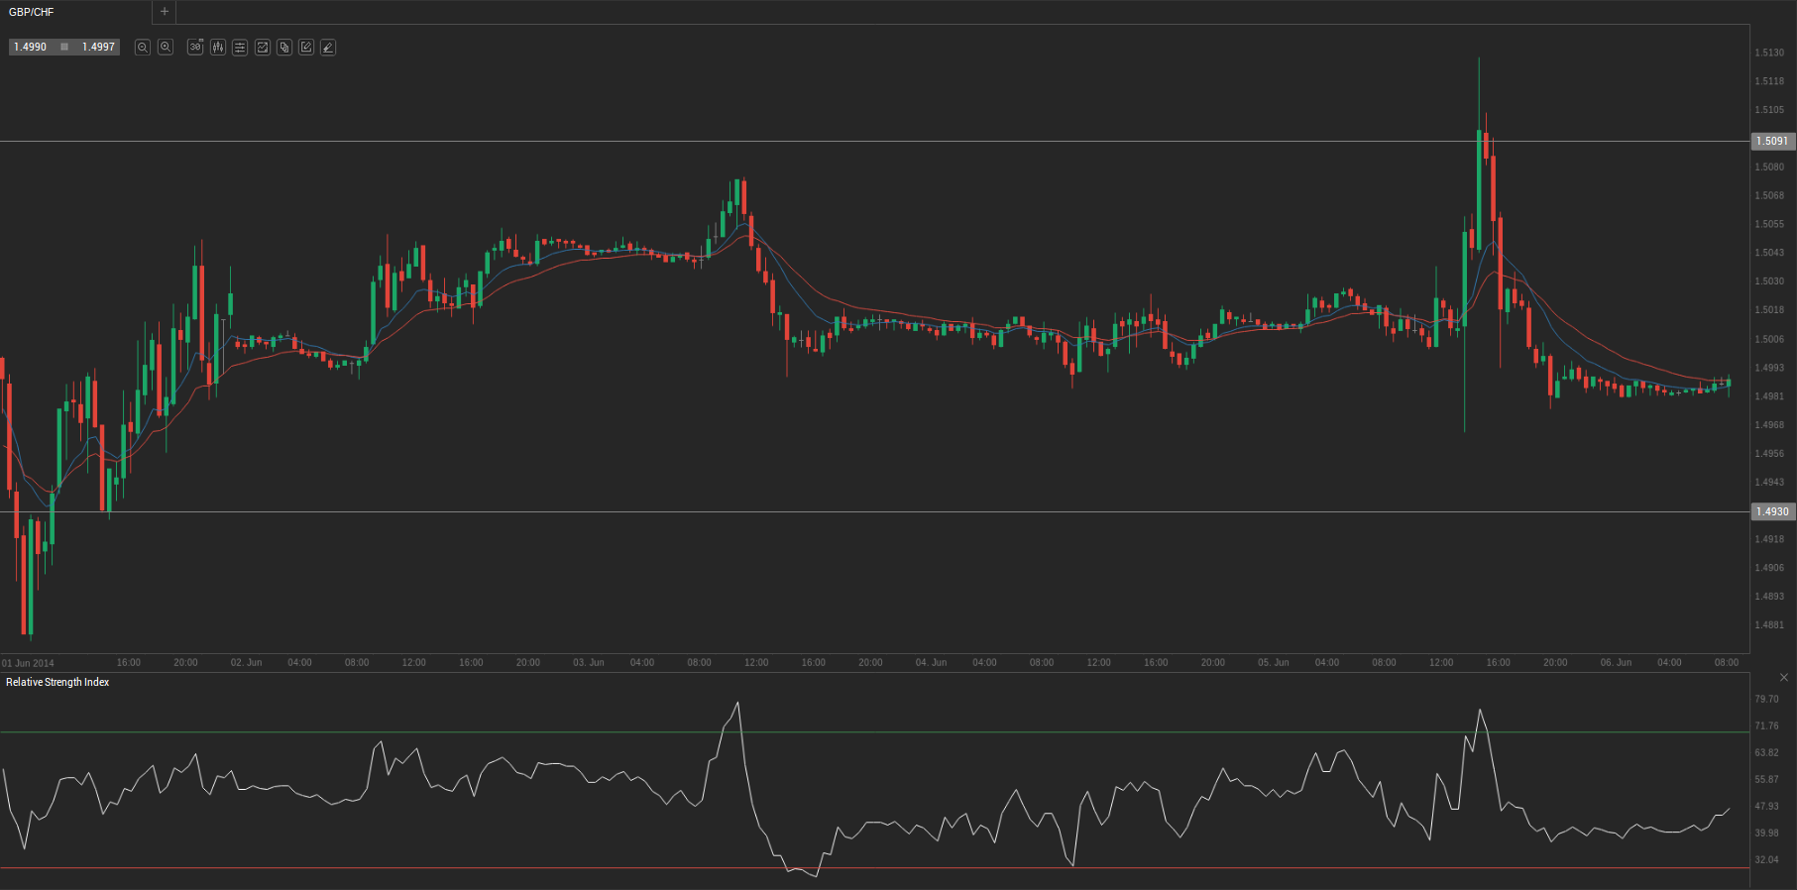Click the 1.4881 price axis label
Screen dimensions: 1797x890
(x=1769, y=625)
